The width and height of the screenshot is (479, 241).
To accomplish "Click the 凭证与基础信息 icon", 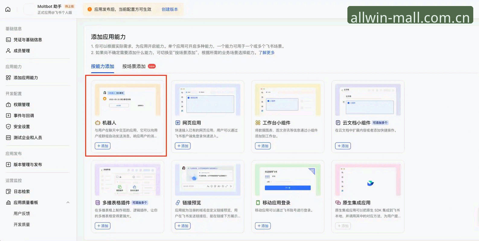I will click(8, 40).
